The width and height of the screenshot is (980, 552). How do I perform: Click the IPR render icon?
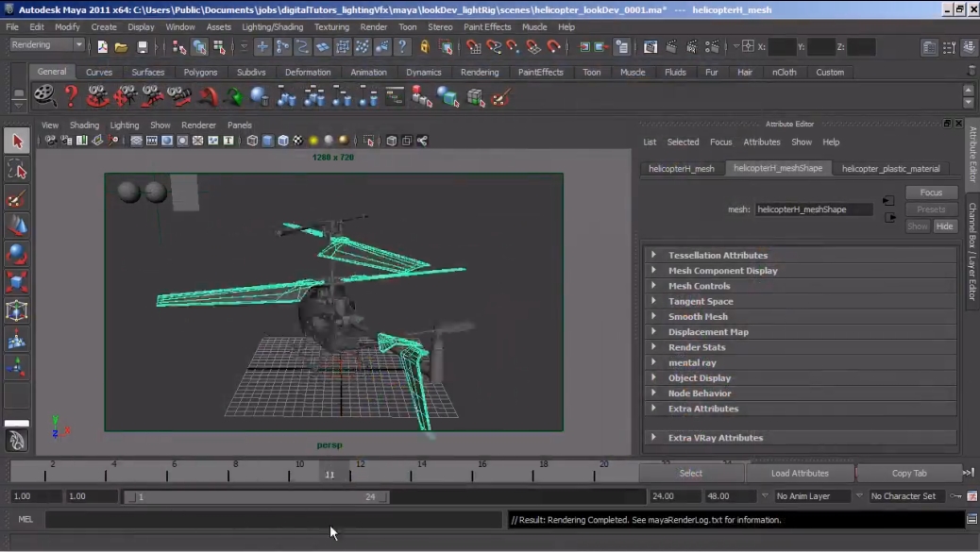691,47
